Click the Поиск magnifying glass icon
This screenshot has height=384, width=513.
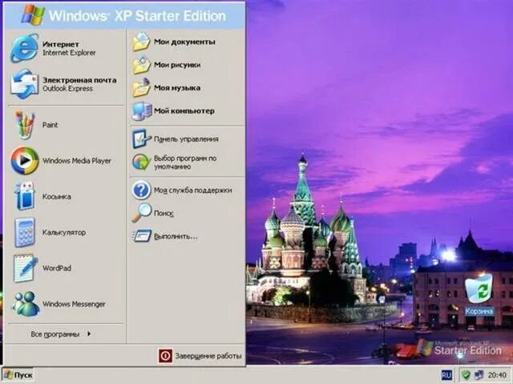click(141, 213)
